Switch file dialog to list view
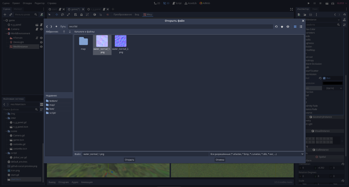The image size is (349, 187). click(x=301, y=27)
